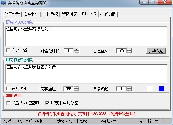
Task: Click the 在线人数:0 status entry
Action: [x=119, y=121]
